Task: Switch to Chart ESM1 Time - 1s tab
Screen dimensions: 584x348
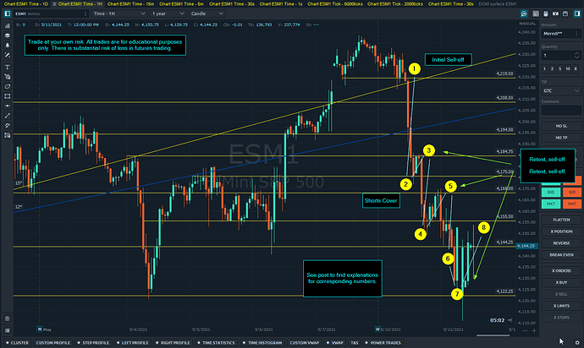Action: [281, 3]
